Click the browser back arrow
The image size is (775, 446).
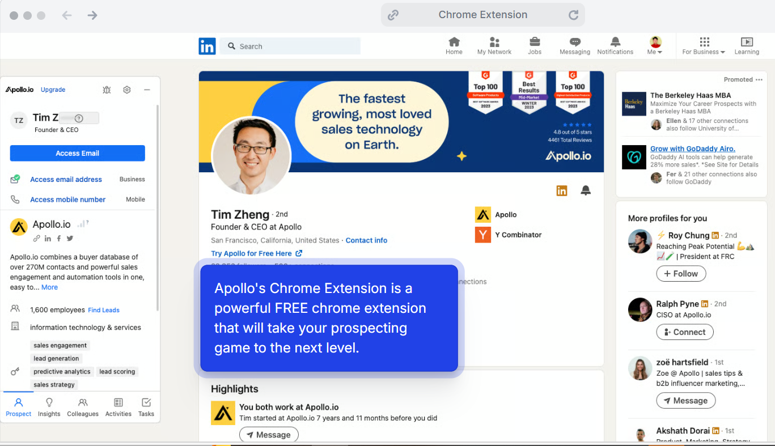(67, 15)
